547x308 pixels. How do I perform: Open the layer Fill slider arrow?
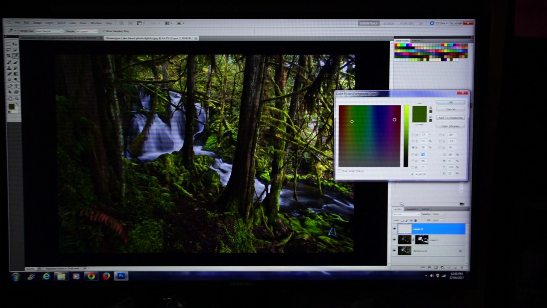pos(442,220)
